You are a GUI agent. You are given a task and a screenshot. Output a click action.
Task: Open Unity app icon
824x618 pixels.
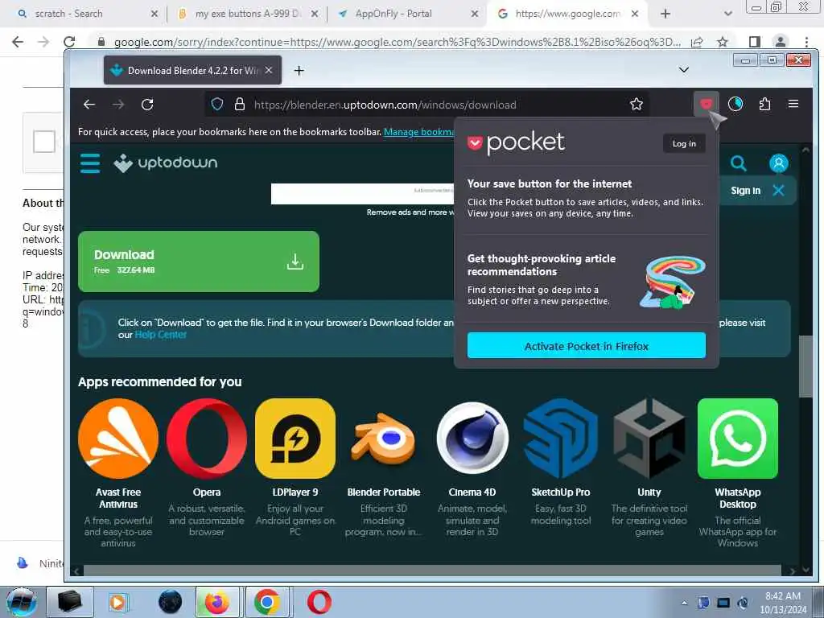[649, 439]
